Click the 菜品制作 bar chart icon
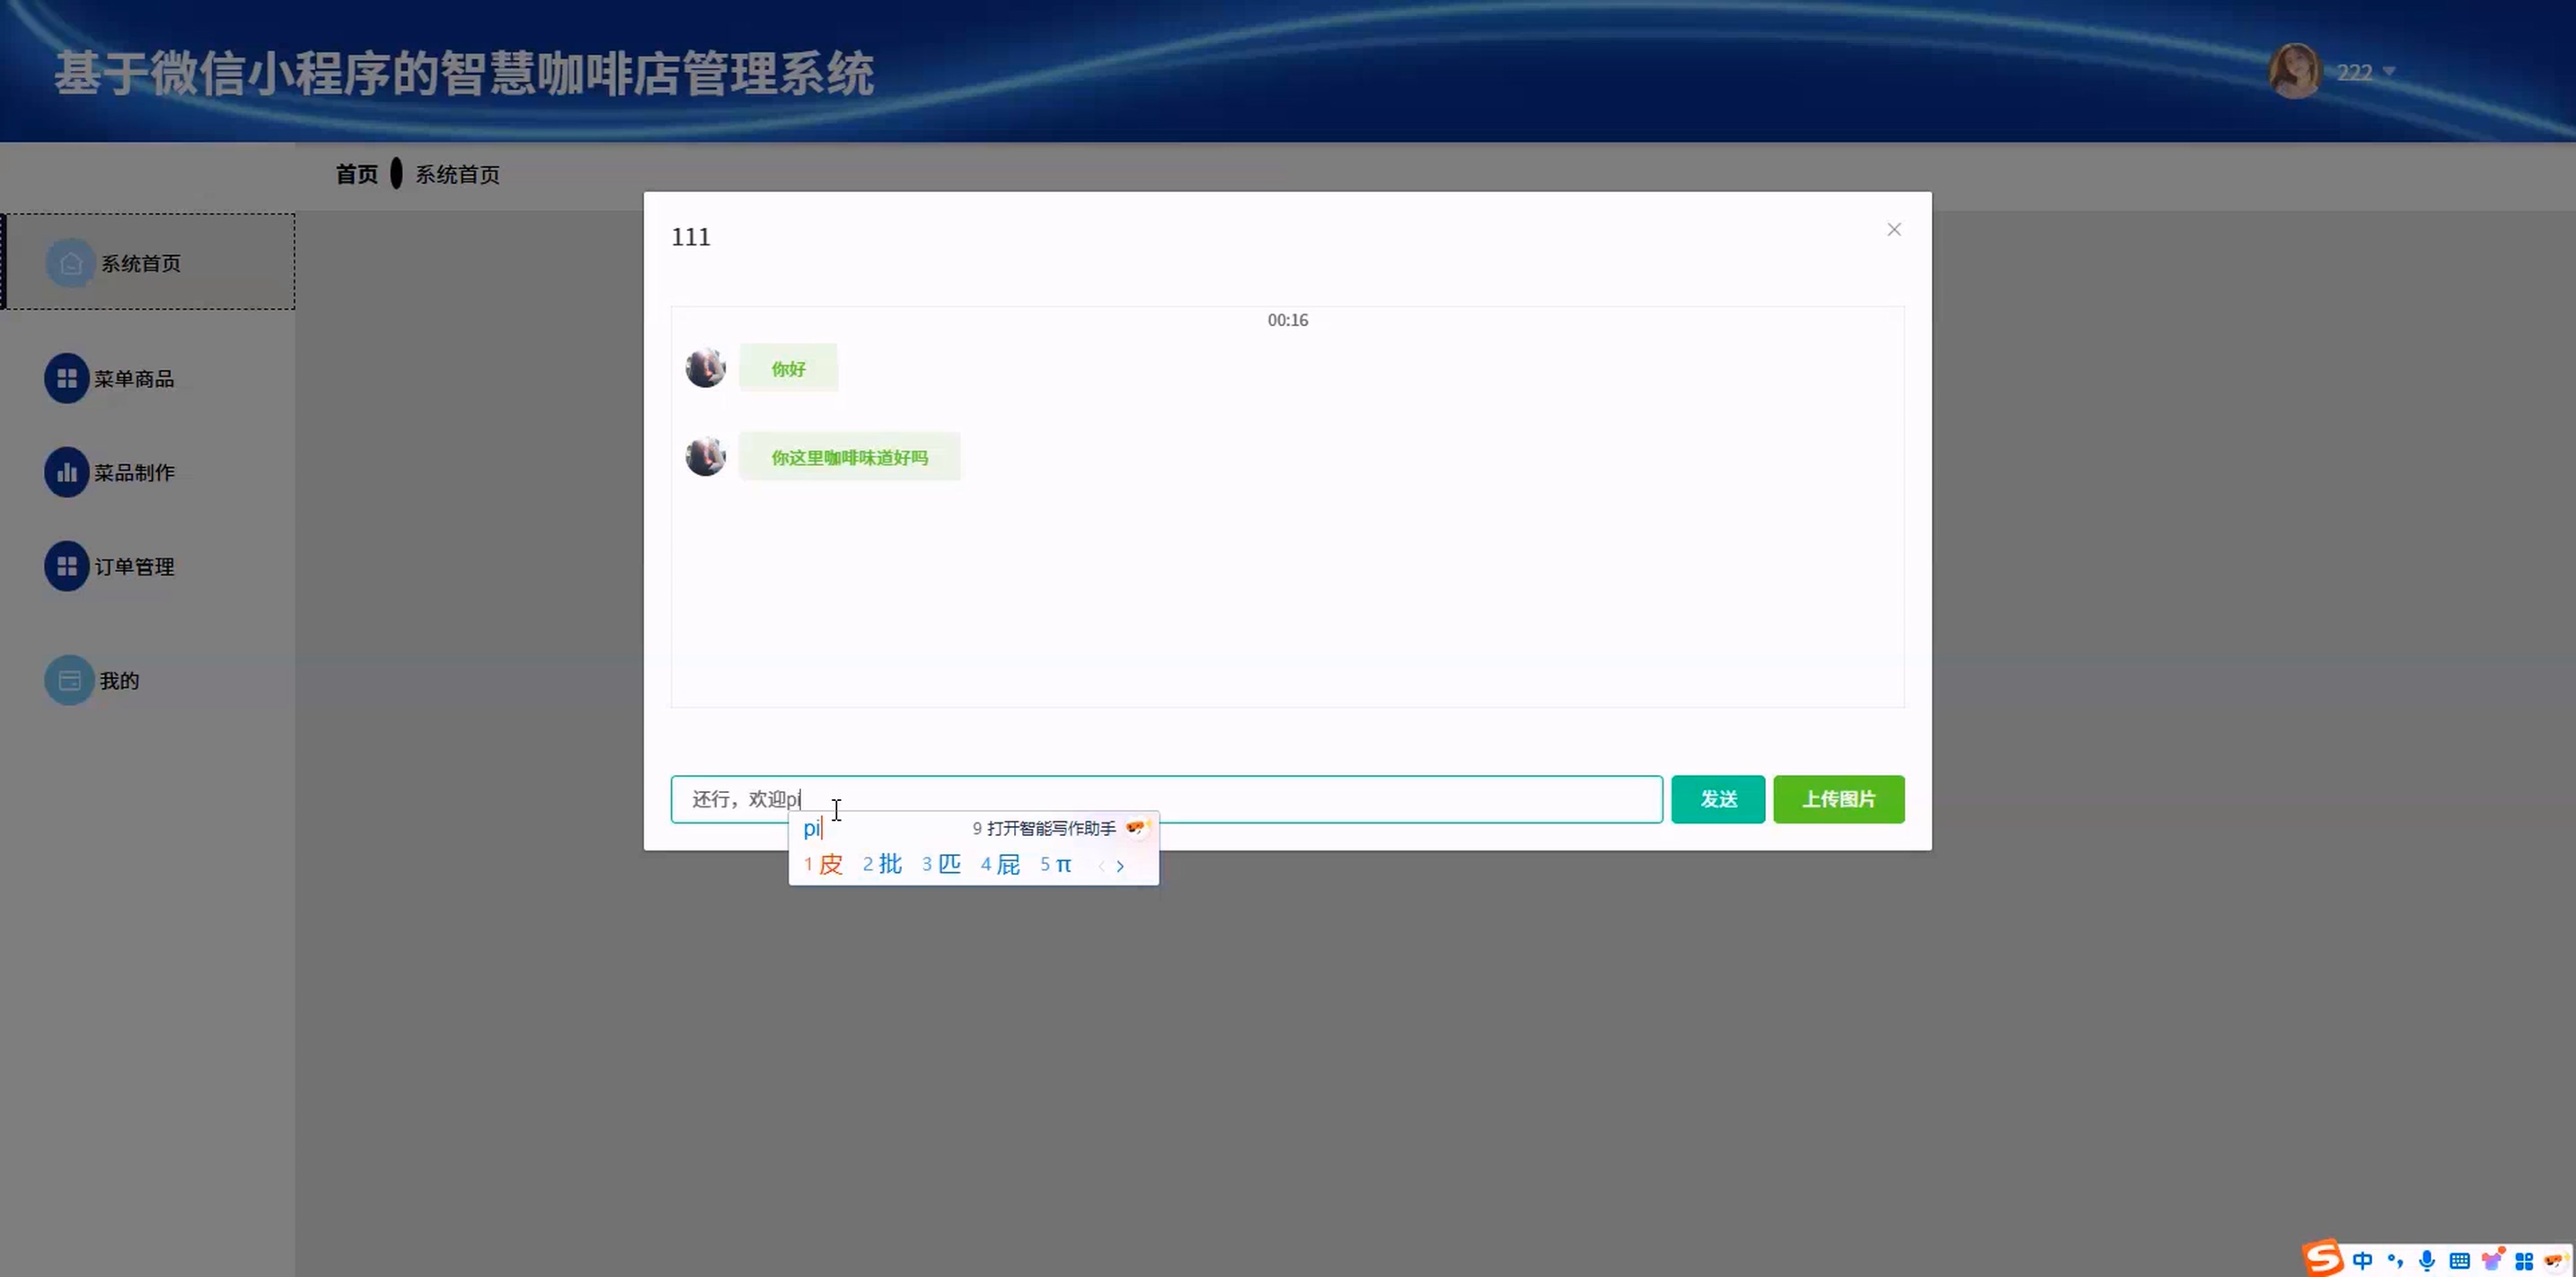Screen dimensions: 2576x1277 [x=67, y=472]
